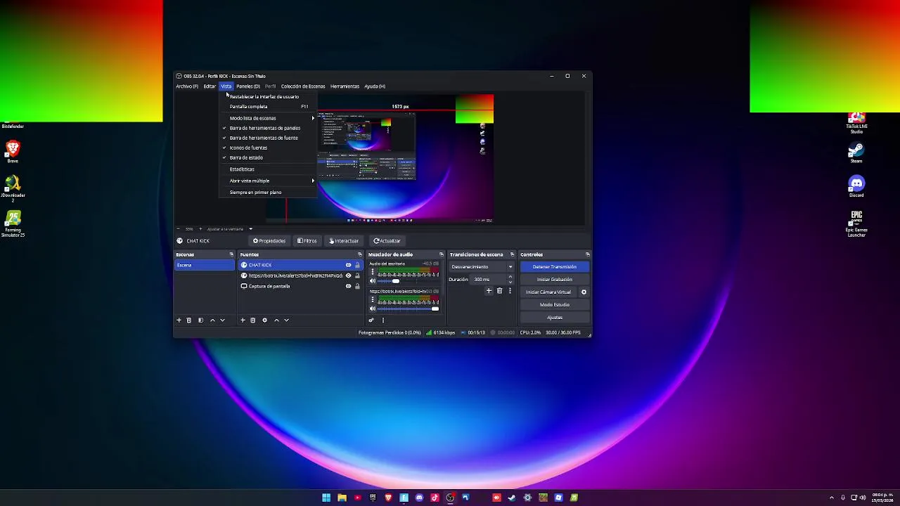The height and width of the screenshot is (506, 900).
Task: Select Restablecer la interfaz de usuario
Action: pos(268,97)
